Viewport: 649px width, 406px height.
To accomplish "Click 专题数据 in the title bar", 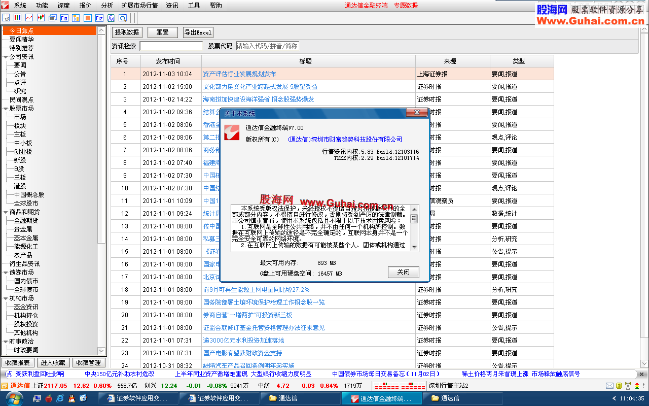I will (x=406, y=6).
